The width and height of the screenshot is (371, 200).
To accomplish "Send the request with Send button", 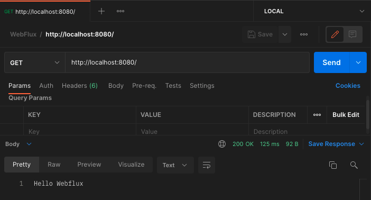I will (x=331, y=62).
